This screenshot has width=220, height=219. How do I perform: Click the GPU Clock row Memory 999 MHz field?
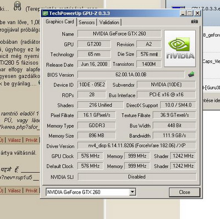[x=137, y=156]
